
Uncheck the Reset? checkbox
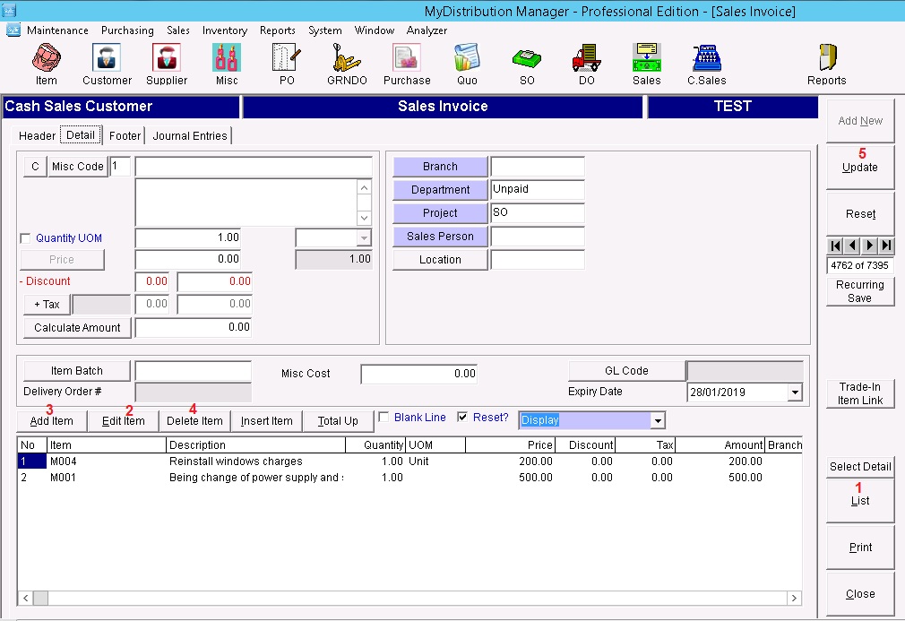point(462,418)
